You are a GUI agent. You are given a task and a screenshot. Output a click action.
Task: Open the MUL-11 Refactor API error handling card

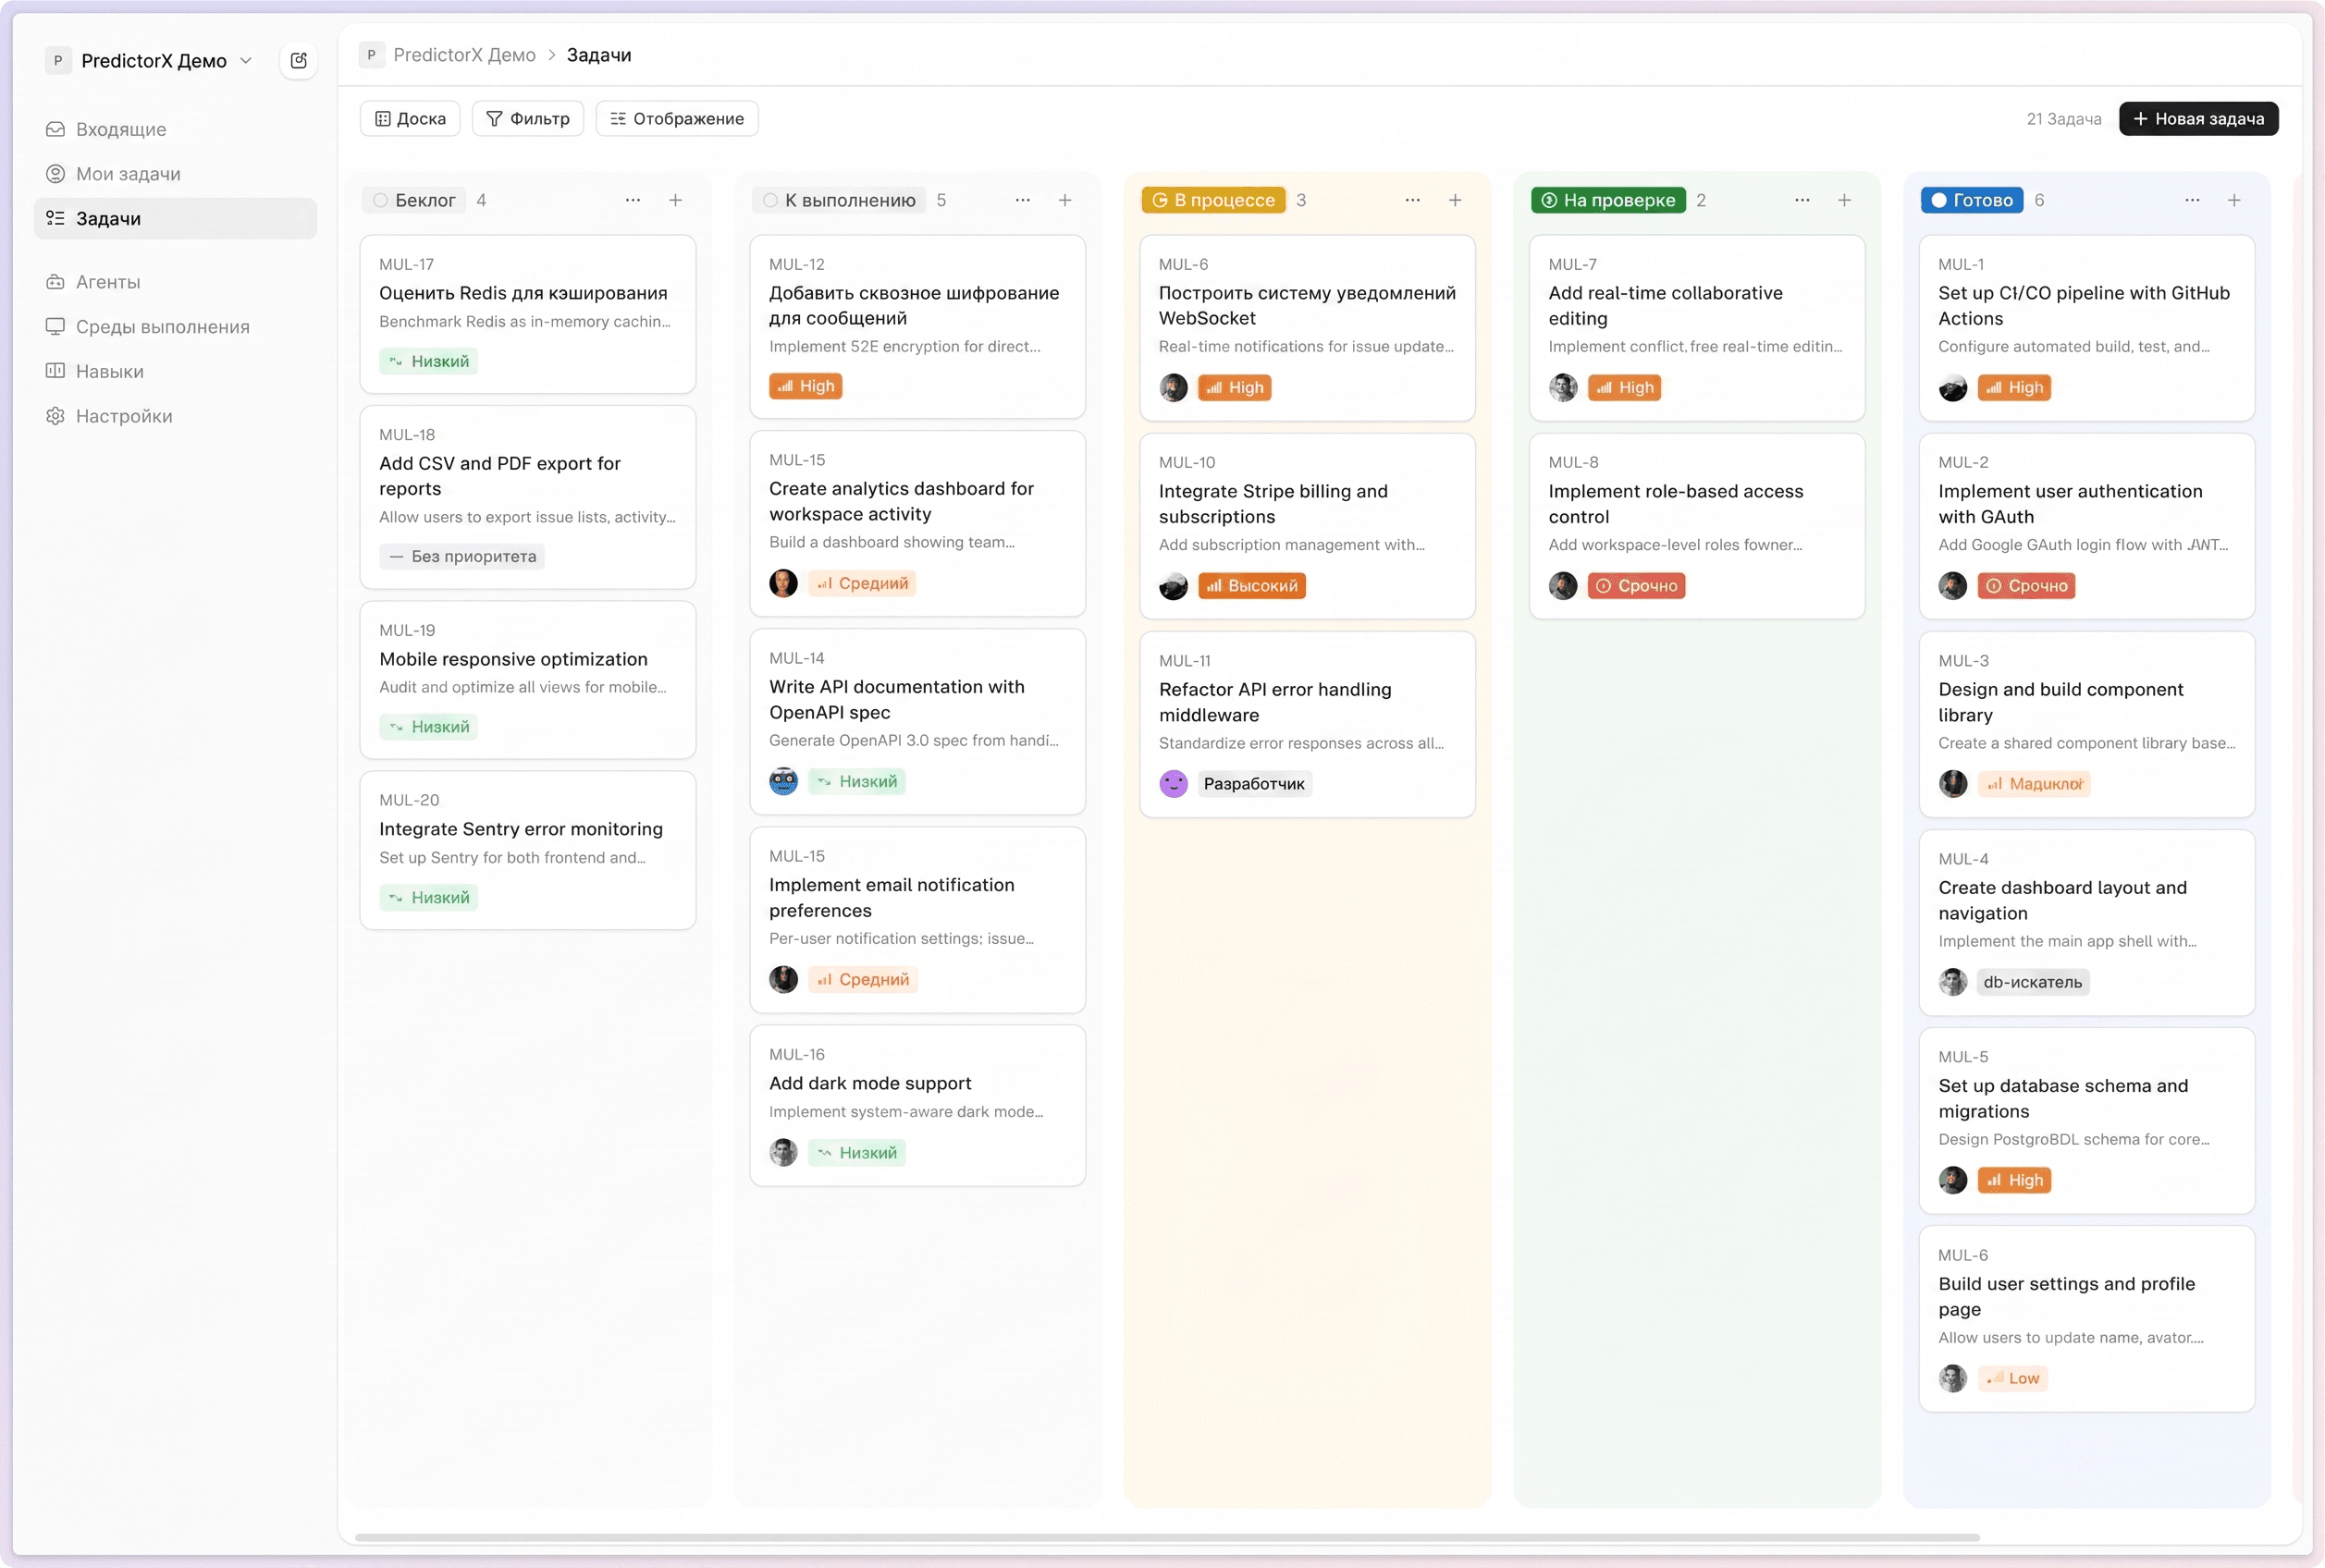coord(1307,724)
